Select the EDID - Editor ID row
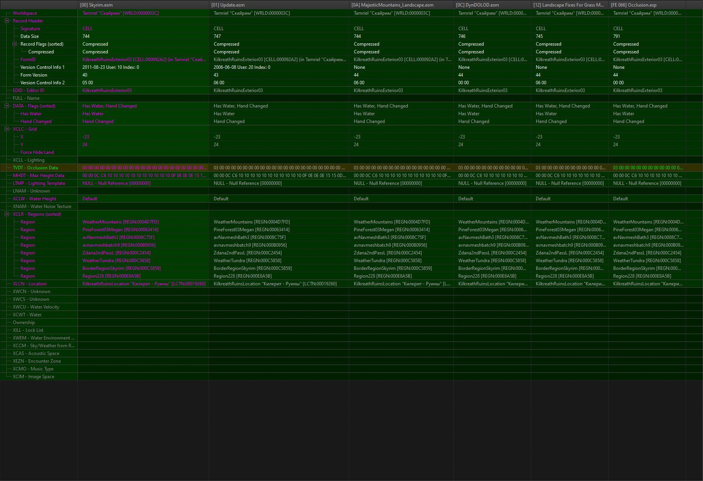This screenshot has width=703, height=481. click(28, 90)
